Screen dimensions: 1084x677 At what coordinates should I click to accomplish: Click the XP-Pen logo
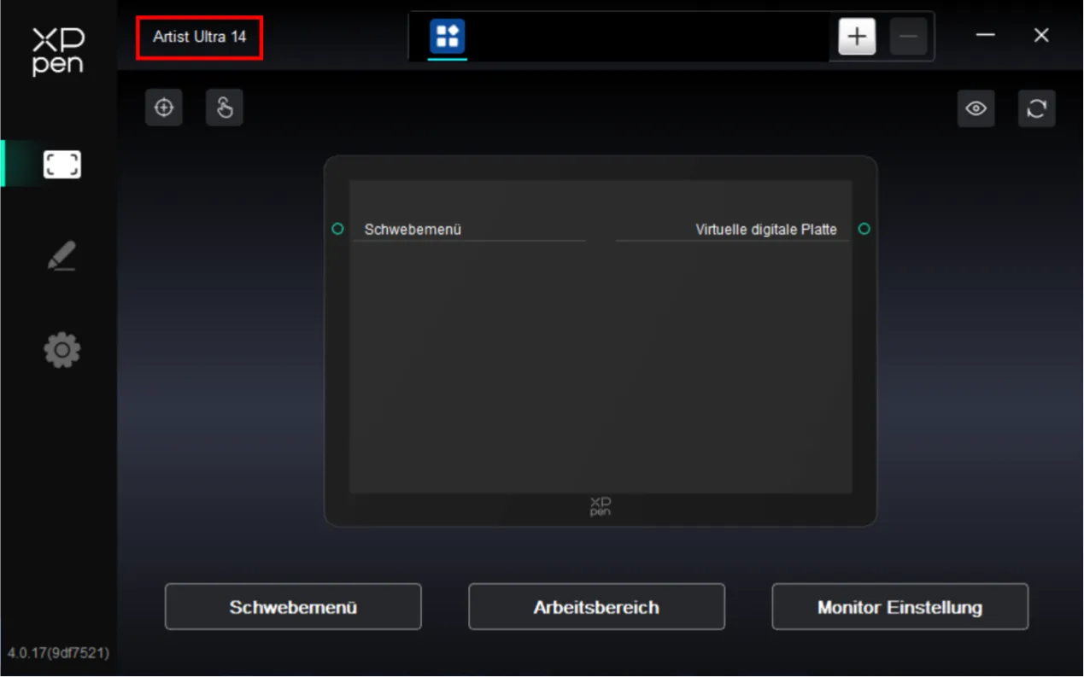tap(58, 51)
